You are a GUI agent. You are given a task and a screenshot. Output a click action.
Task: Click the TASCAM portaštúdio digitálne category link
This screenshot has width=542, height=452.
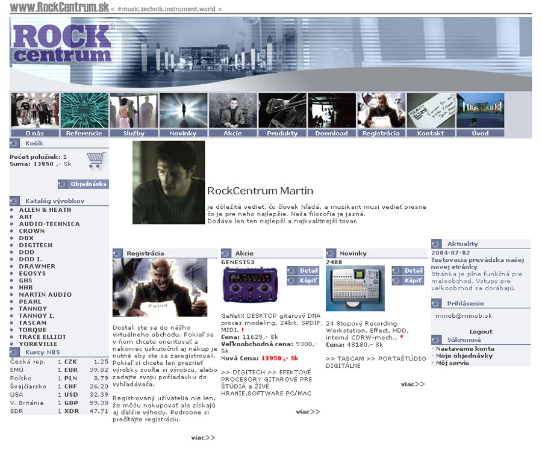coord(376,362)
